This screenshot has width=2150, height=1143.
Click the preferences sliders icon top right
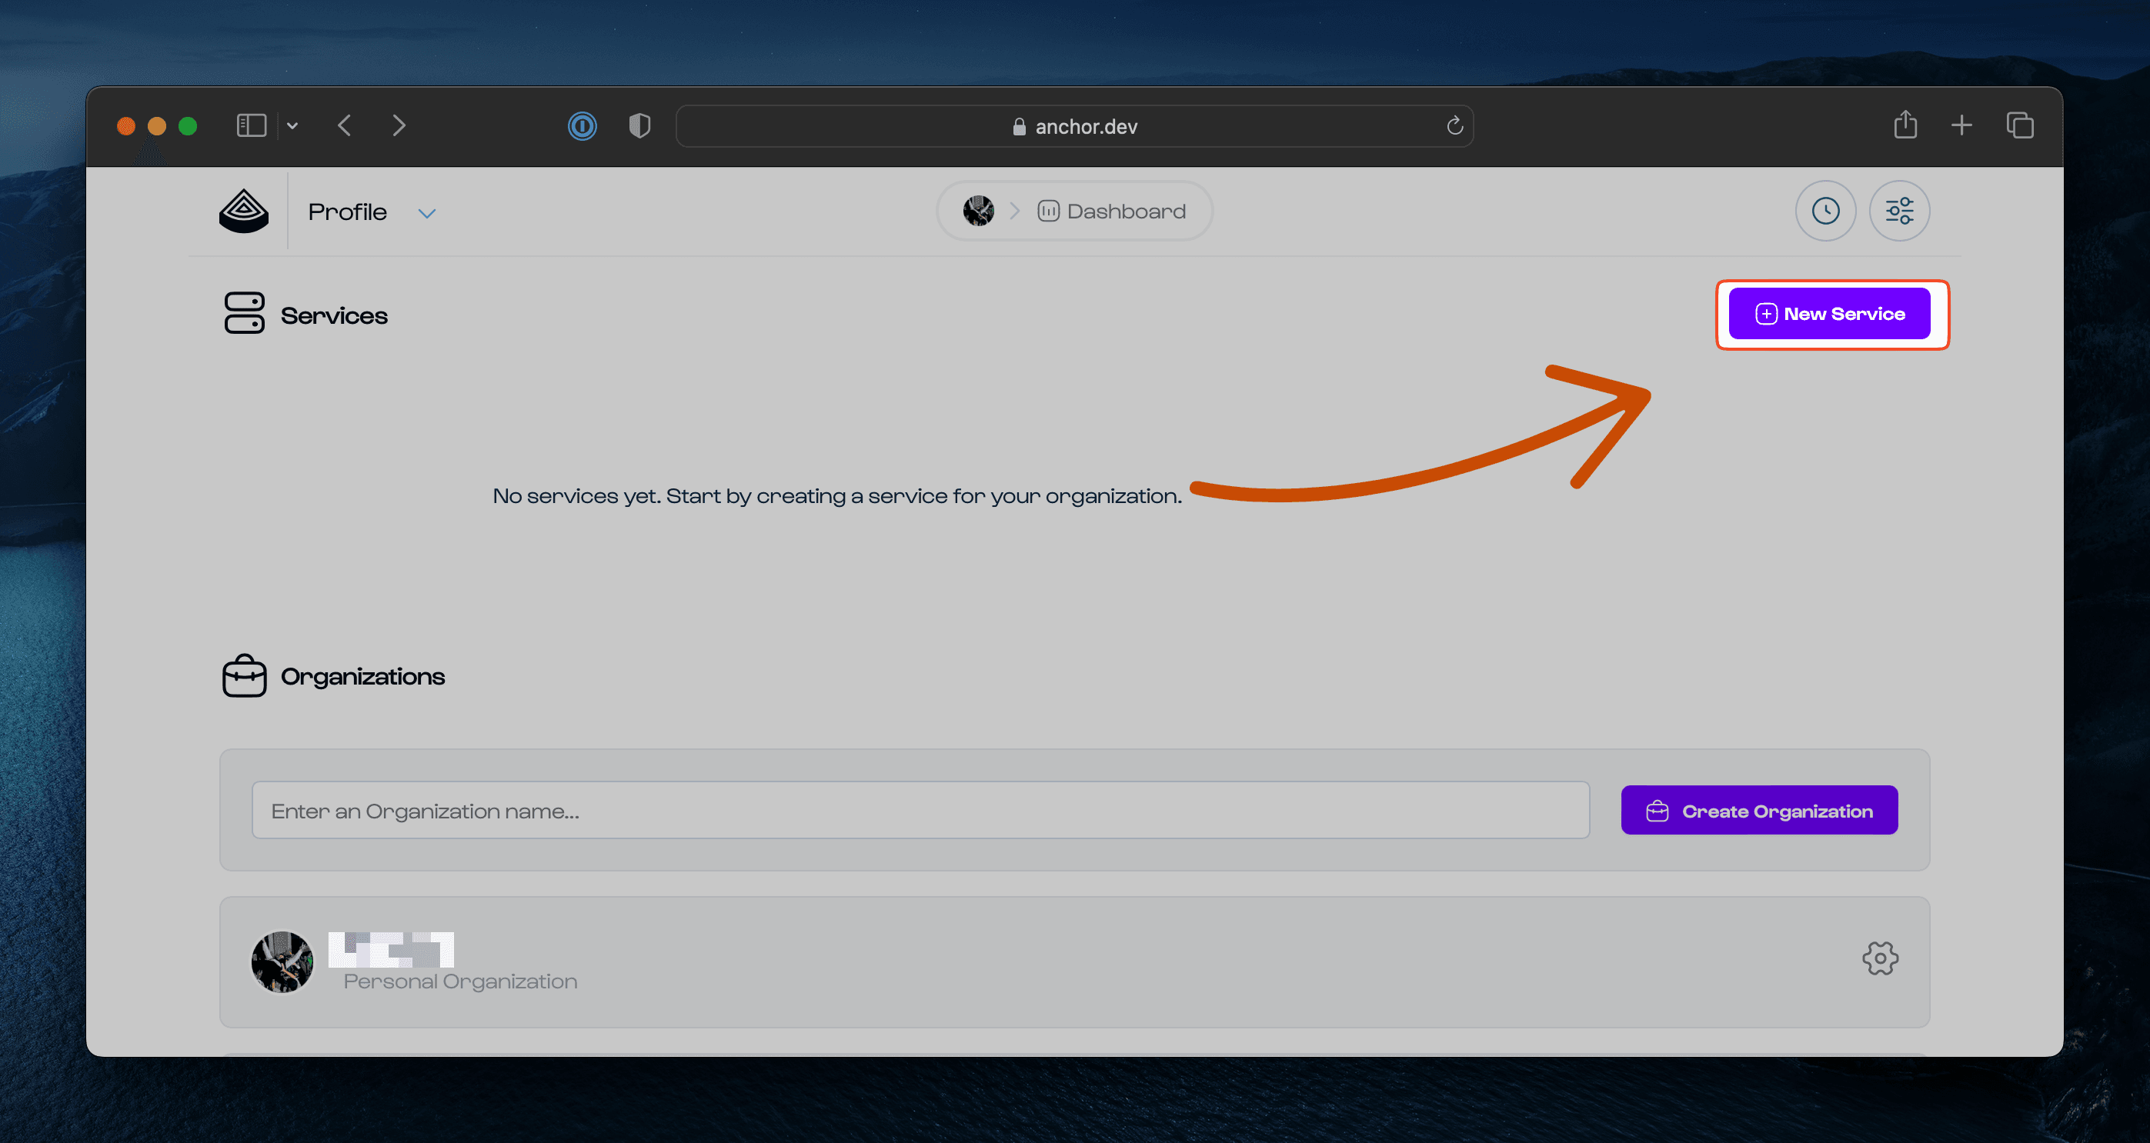[1900, 210]
